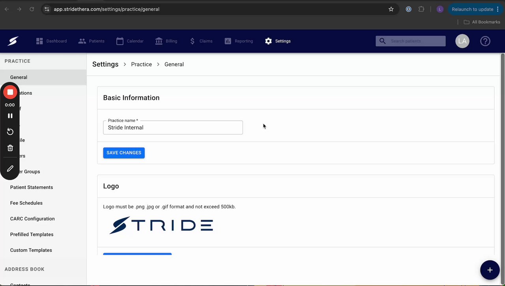Go back in browser history
This screenshot has height=286, width=505.
point(7,9)
